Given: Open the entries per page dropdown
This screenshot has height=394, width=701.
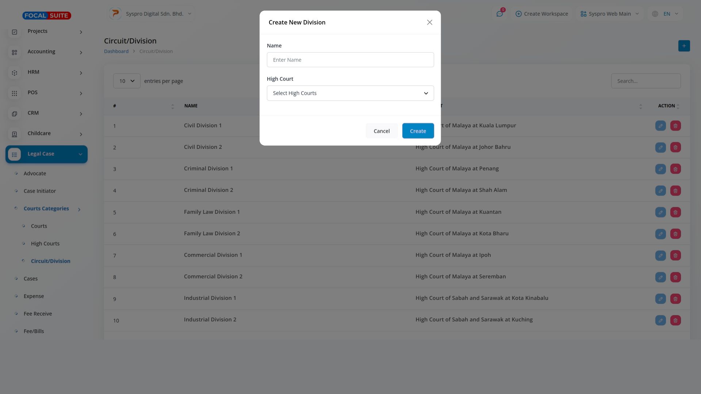Looking at the screenshot, I should 127,81.
